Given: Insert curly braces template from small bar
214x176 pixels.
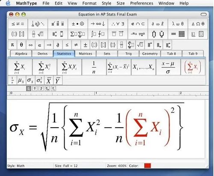Looking at the screenshot, I should [x=113, y=45].
